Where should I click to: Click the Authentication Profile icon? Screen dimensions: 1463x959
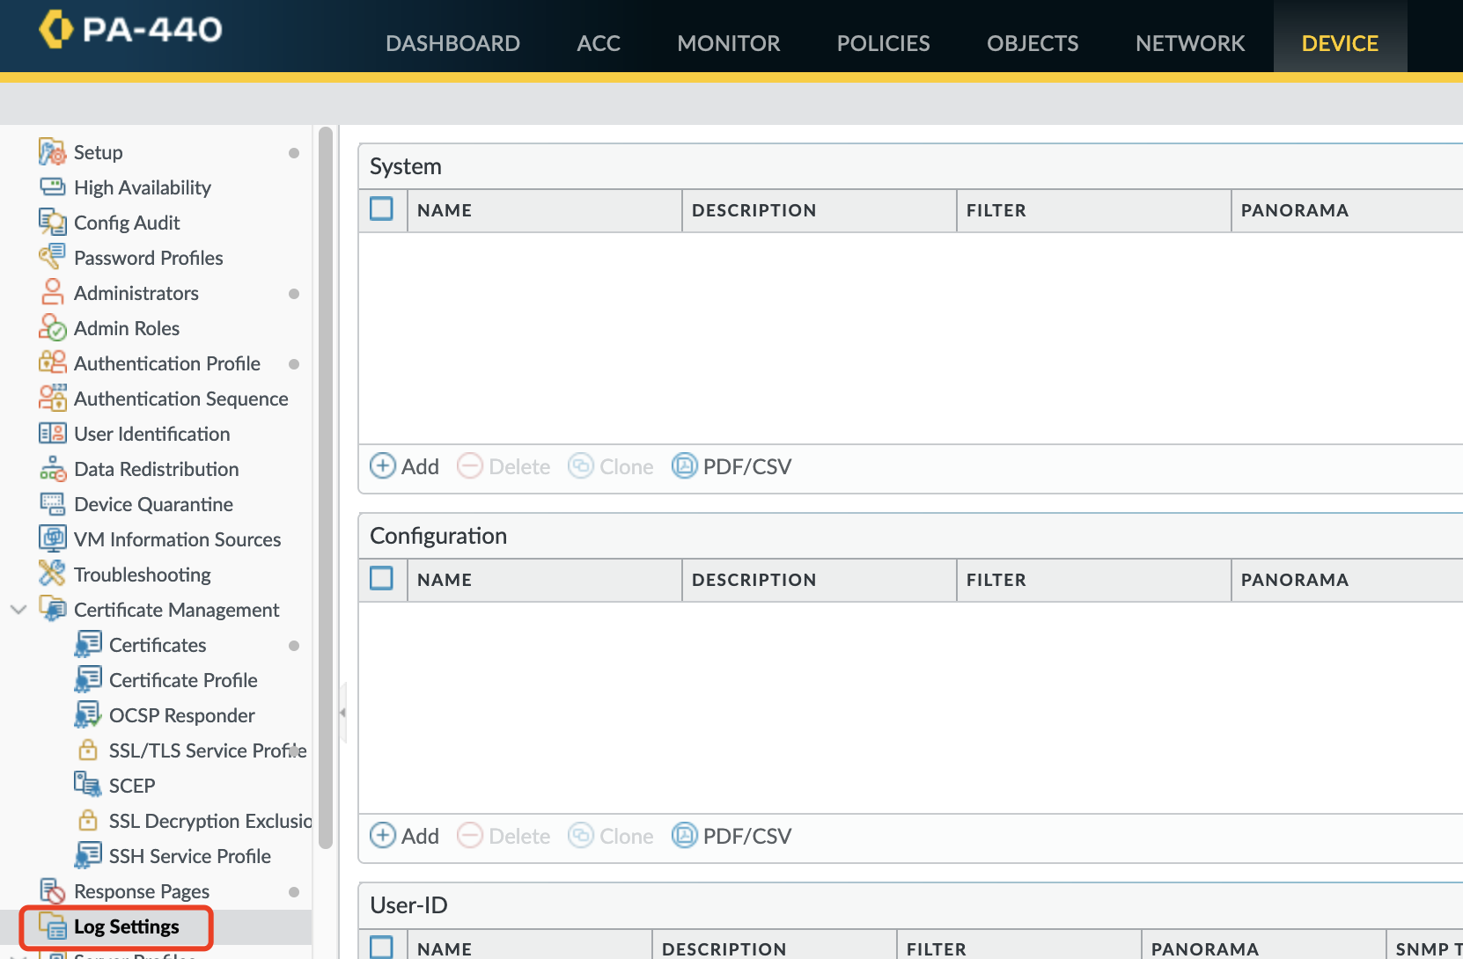click(52, 362)
